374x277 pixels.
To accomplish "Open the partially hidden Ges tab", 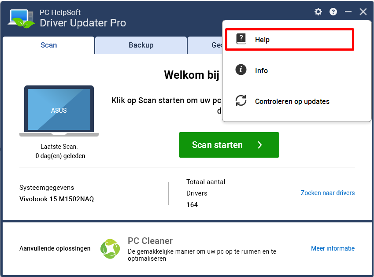I will (205, 45).
